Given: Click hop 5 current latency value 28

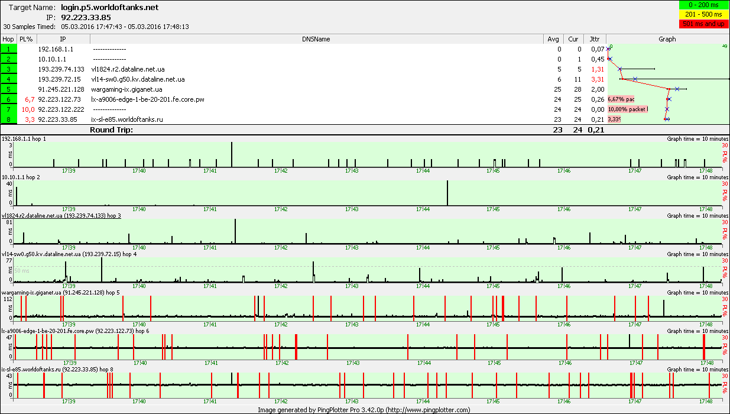Looking at the screenshot, I should [x=577, y=89].
